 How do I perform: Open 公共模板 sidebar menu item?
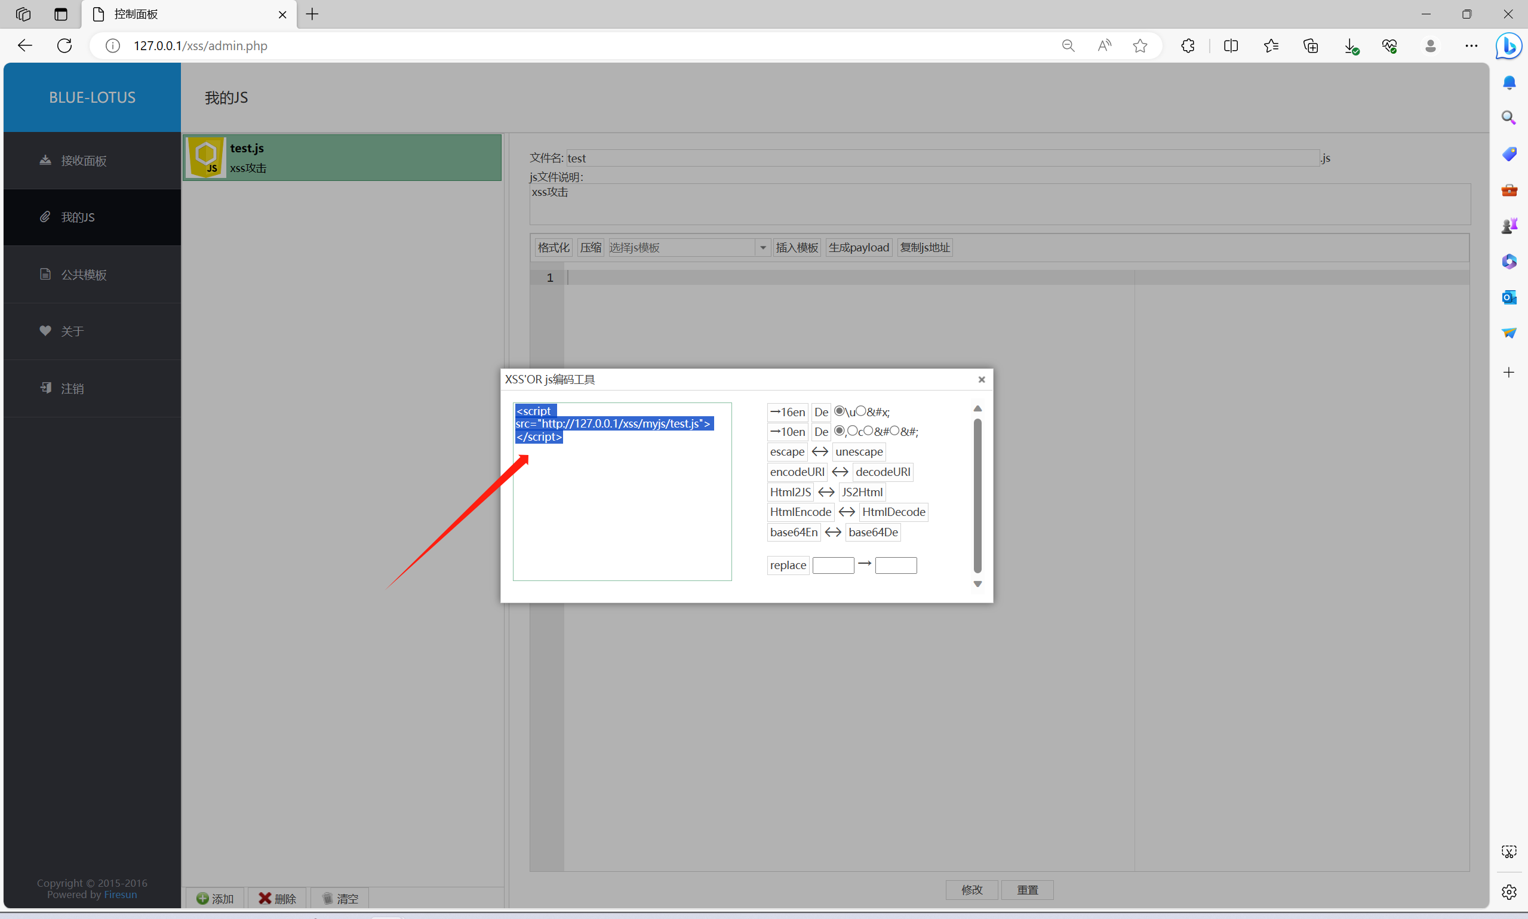84,274
